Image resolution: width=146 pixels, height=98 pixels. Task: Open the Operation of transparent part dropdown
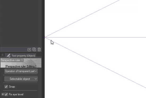(x=21, y=71)
